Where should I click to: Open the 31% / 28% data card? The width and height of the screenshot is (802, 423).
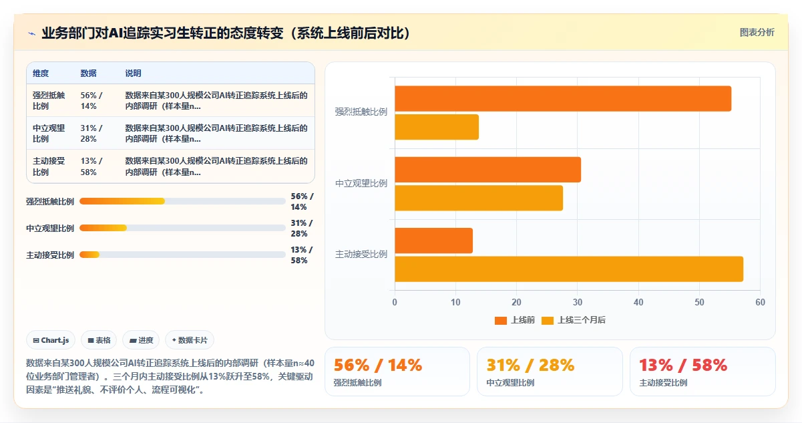click(550, 372)
